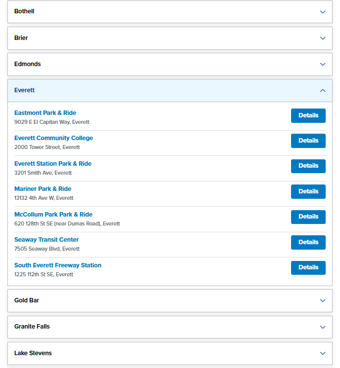The width and height of the screenshot is (340, 368).
Task: Expand the Gold Bar section chevron
Action: coord(323,300)
